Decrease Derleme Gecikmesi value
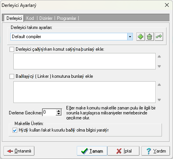Screen dimensions: 173x159 (x=58, y=114)
